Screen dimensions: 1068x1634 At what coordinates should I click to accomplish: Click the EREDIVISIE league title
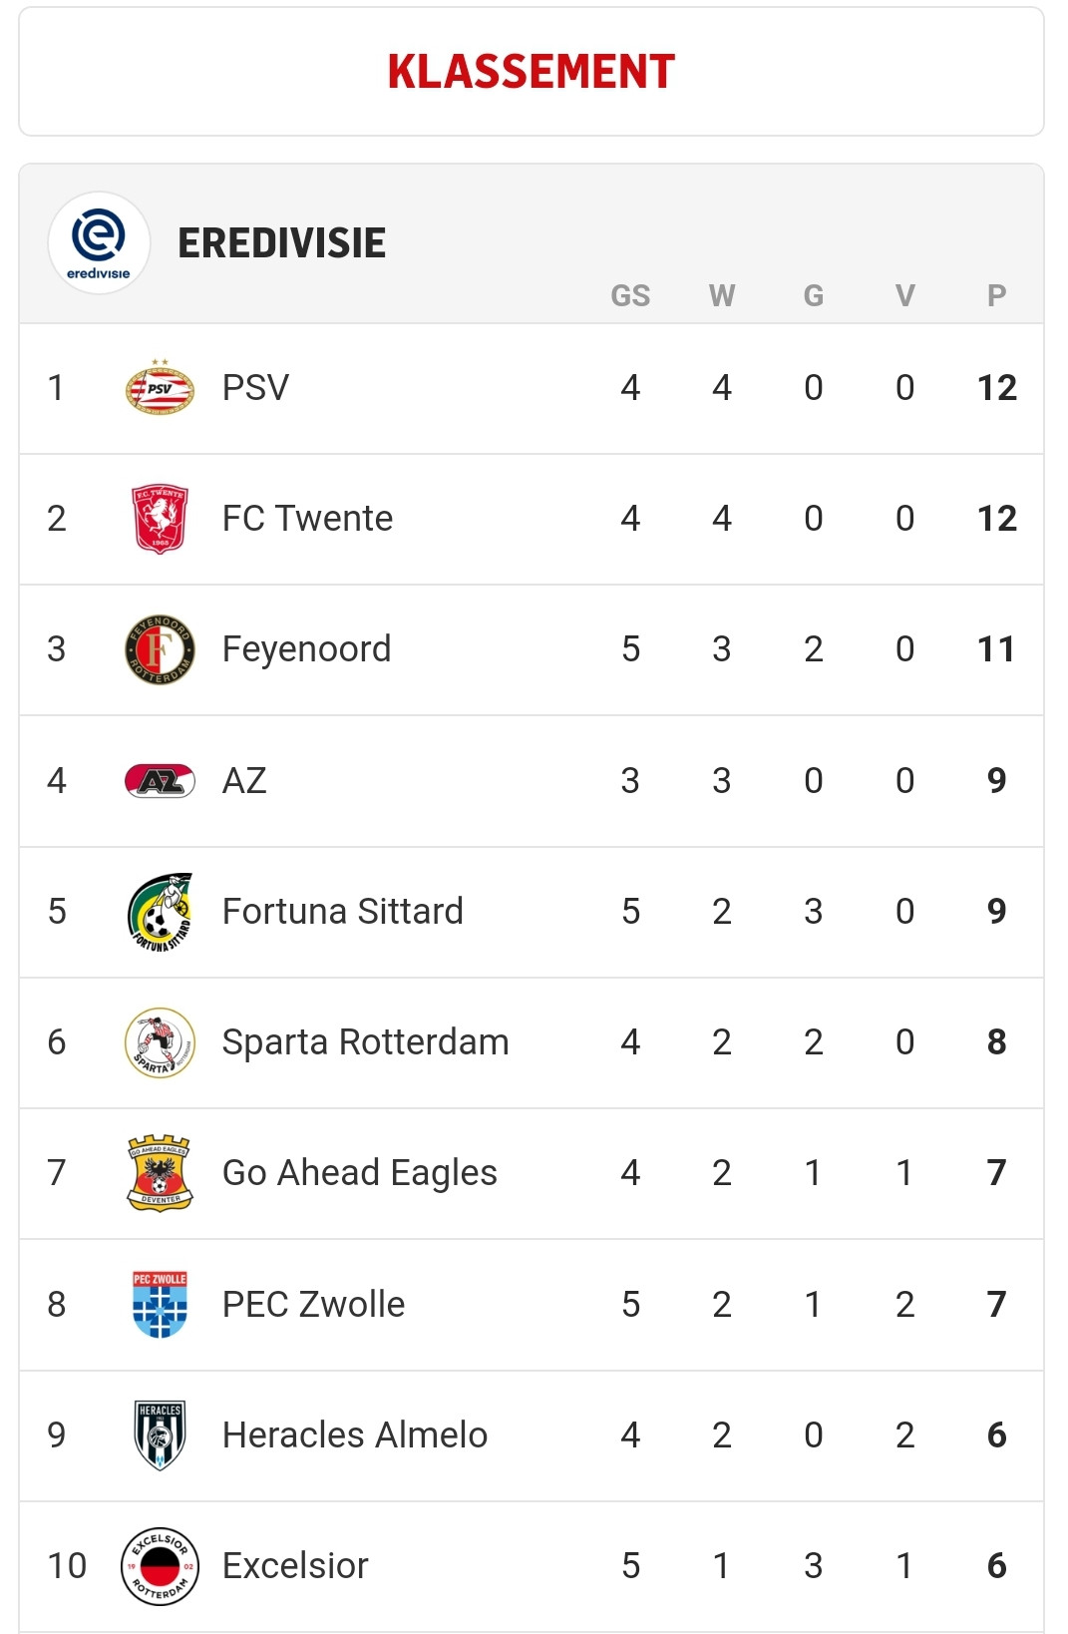tap(282, 243)
